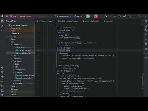Open the main menu hamburger icon
148x111 pixels.
click(7, 16)
